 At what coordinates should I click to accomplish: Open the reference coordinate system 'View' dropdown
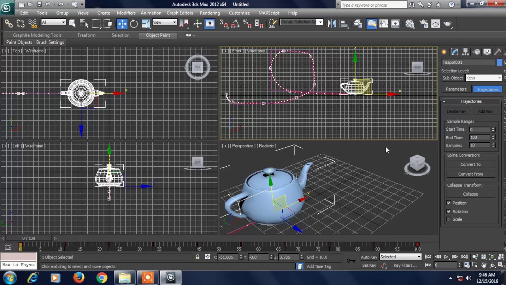click(164, 23)
